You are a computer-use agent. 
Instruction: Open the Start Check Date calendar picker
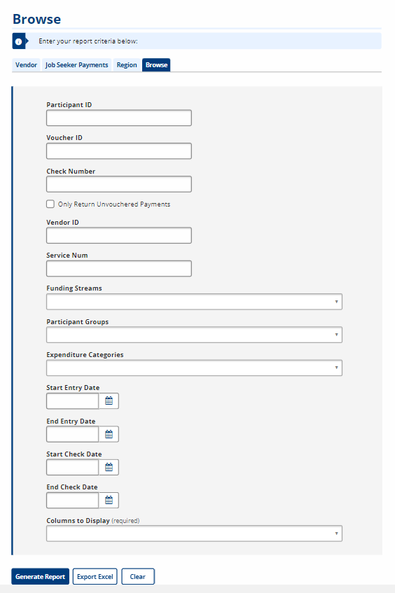point(109,468)
